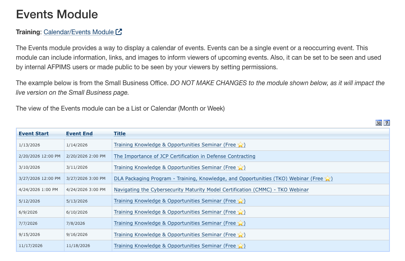Image resolution: width=405 pixels, height=261 pixels.
Task: Open the 5/12/2026 Training Knowledge seminar
Action: coord(175,201)
